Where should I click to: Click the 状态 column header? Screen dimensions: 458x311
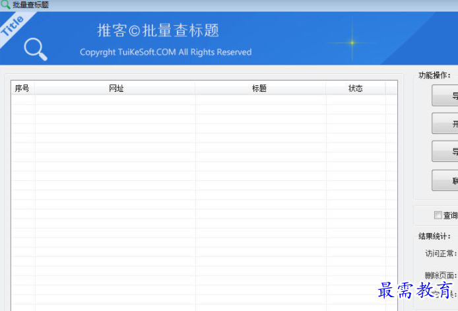[356, 88]
